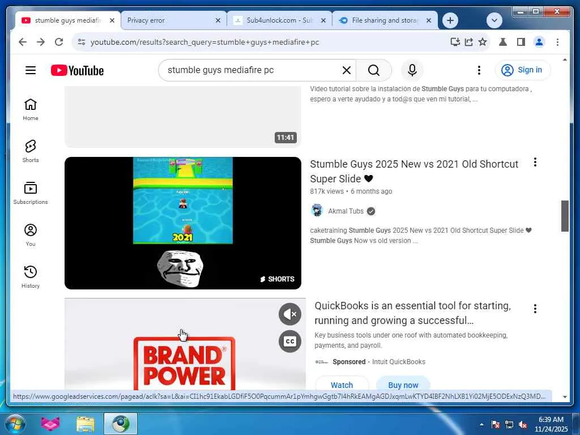Open YouTube settings three-dot menu
This screenshot has width=580, height=435.
[x=479, y=70]
